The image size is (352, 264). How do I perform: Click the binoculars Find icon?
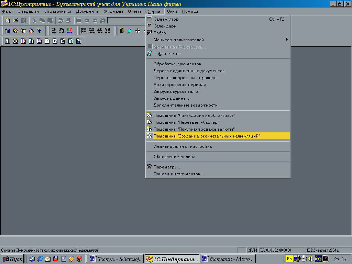click(103, 21)
